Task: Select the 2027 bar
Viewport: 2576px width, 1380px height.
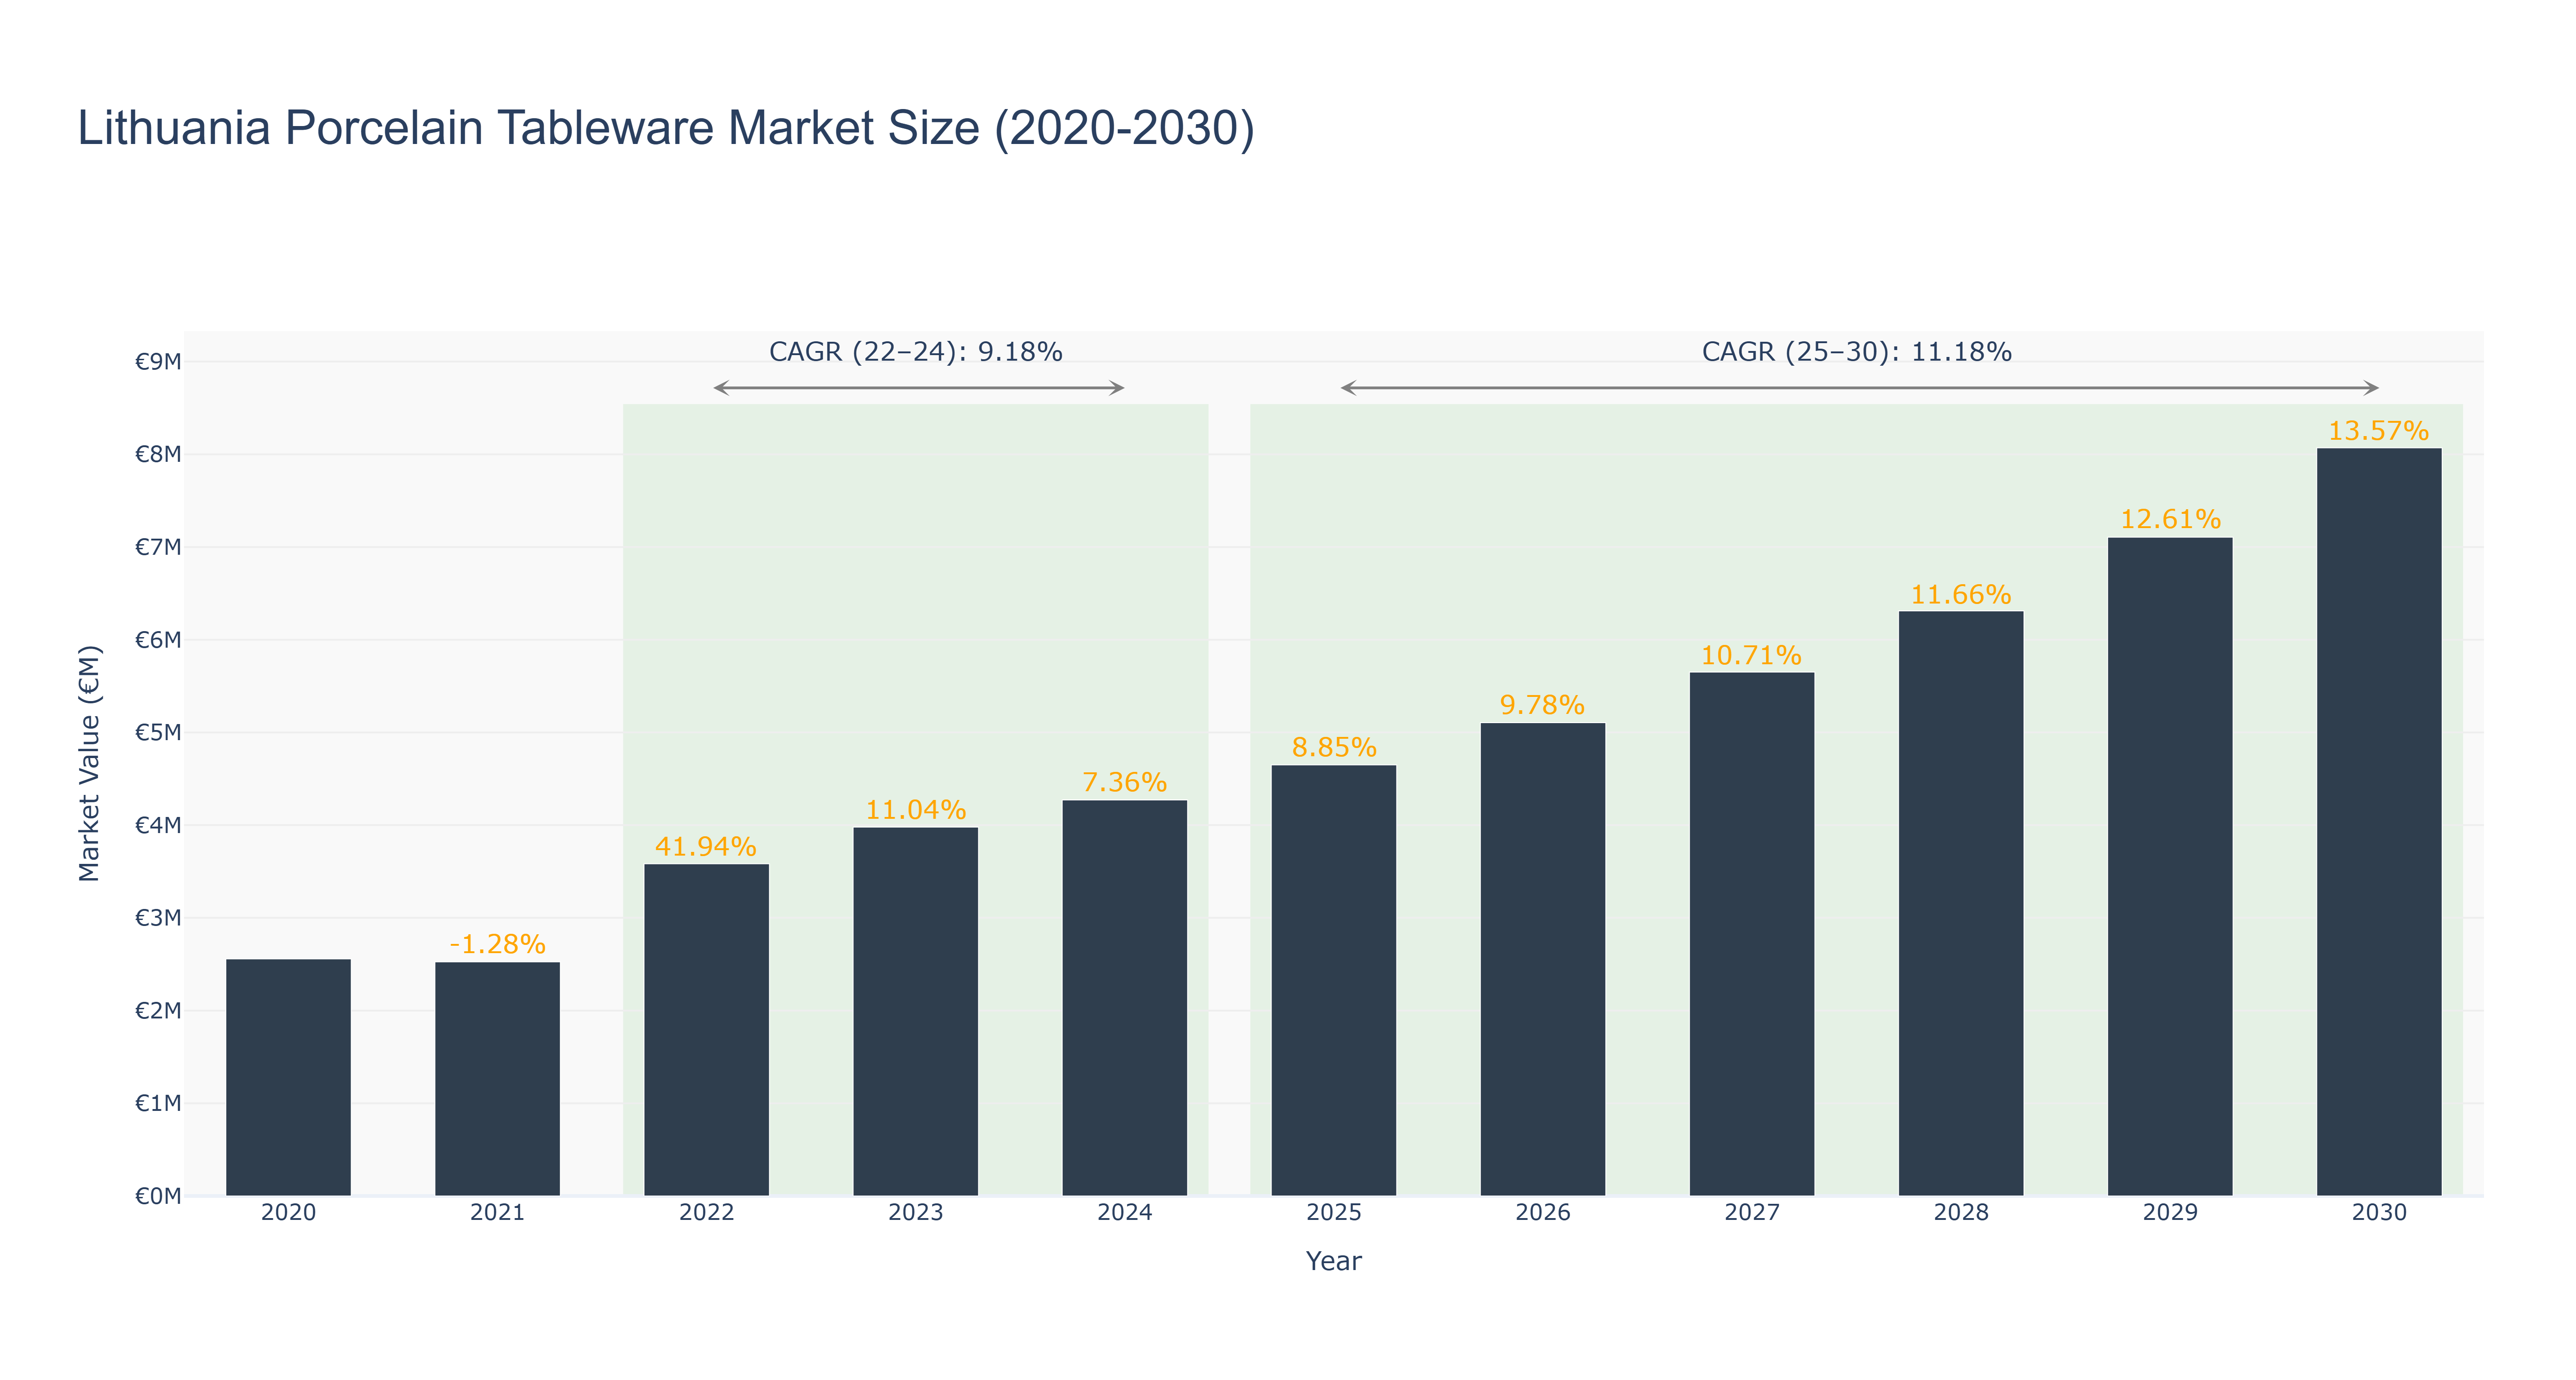Action: (1751, 934)
